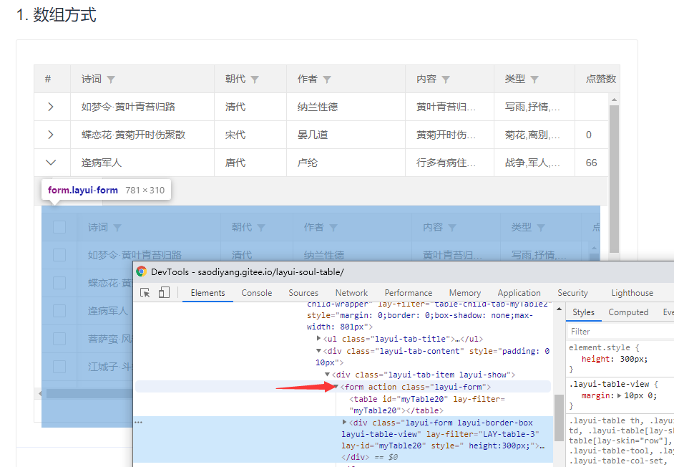674x467 pixels.
Task: Select the Computed sidebar tab
Action: (x=628, y=312)
